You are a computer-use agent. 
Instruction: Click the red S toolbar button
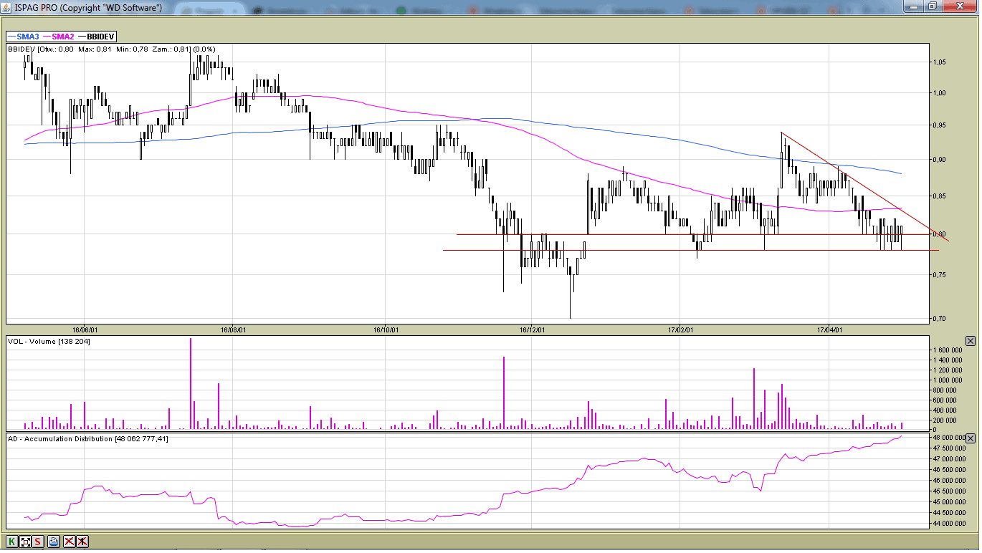[38, 542]
